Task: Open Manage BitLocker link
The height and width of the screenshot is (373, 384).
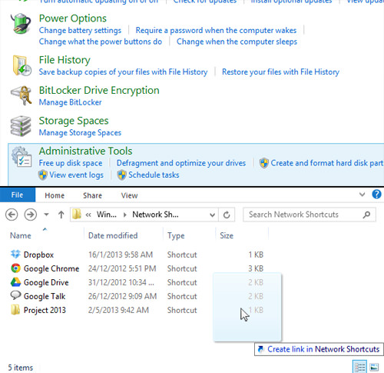Action: (70, 102)
